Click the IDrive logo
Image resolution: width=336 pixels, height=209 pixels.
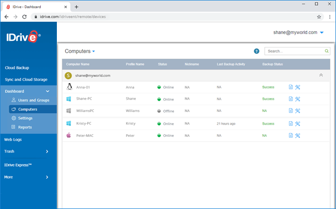point(24,37)
